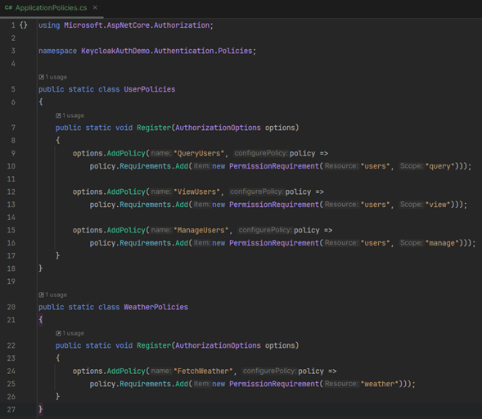Click the closing brace on line 27
482x419 pixels.
click(x=41, y=409)
